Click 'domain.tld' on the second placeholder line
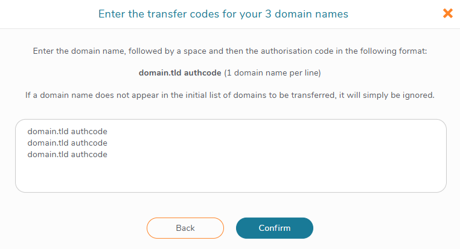 click(48, 143)
